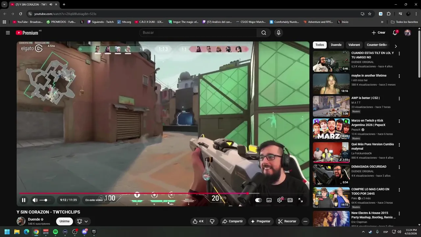Image resolution: width=421 pixels, height=237 pixels.
Task: Open options for 'Qué Más Pues Version Cumbia'
Action: tap(399, 145)
